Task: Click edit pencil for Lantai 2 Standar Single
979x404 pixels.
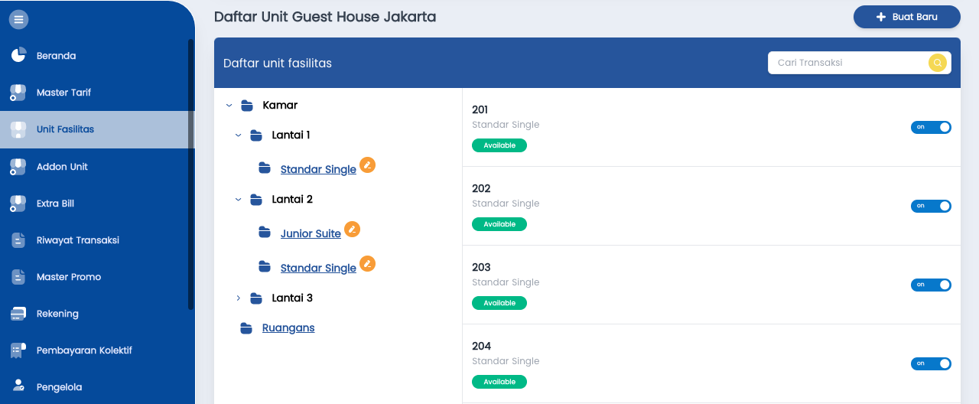Action: (x=367, y=263)
